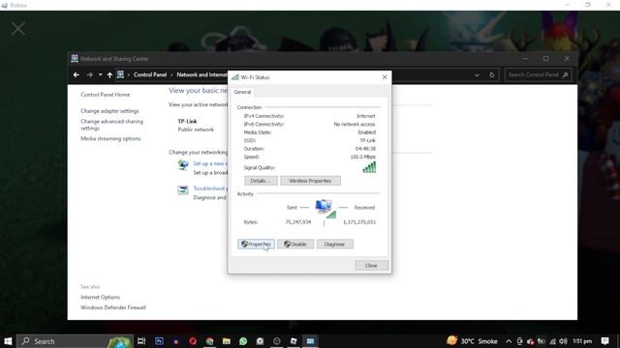Click the green signal quality bars icon
620x348 pixels.
[369, 167]
